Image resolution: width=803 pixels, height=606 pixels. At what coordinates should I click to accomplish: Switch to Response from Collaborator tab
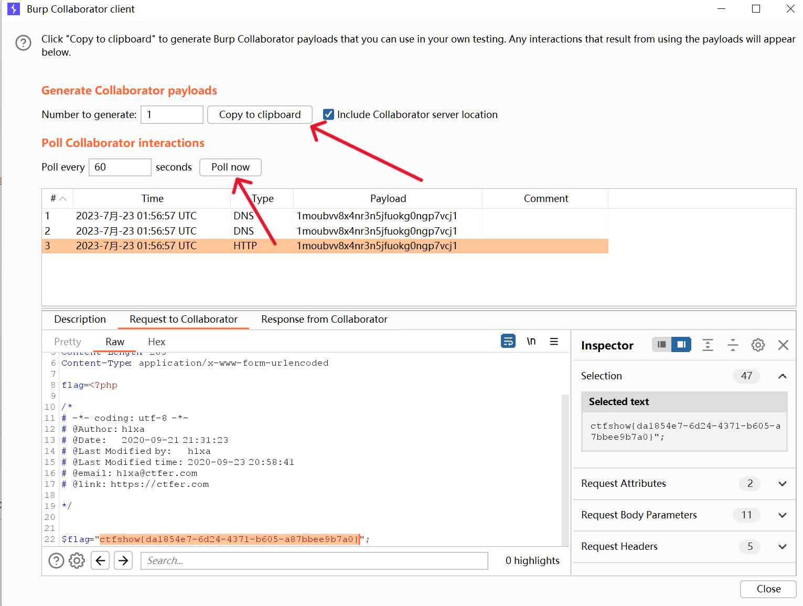tap(324, 319)
